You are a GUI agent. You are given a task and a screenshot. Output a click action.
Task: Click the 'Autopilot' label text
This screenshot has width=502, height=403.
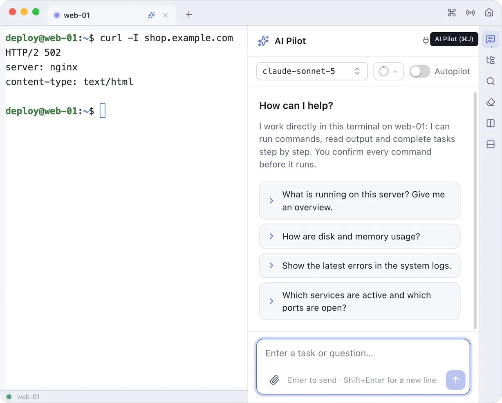coord(452,71)
